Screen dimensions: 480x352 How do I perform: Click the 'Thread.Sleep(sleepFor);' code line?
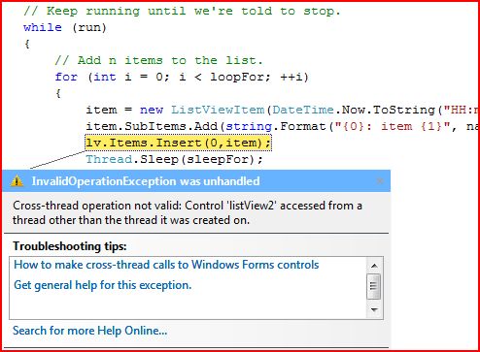point(174,159)
